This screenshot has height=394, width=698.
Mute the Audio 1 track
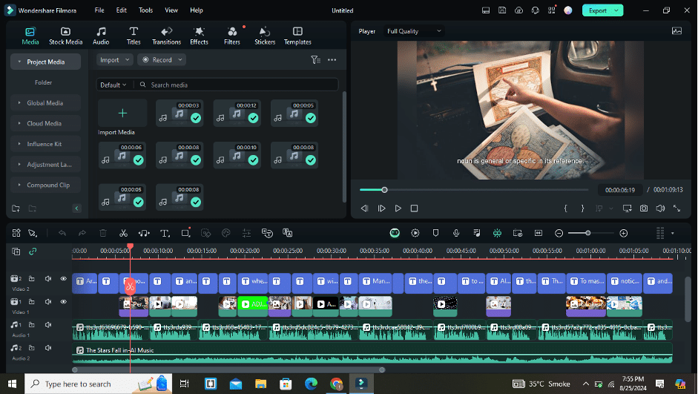click(x=48, y=325)
